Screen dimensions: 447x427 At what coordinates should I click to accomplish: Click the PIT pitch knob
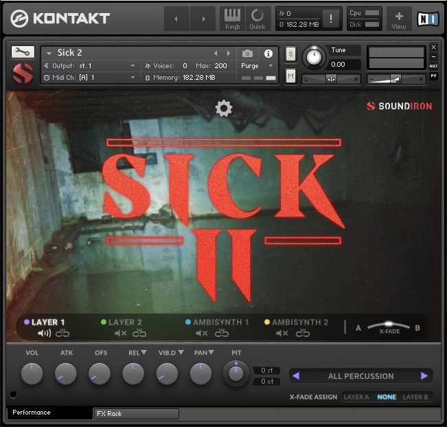(x=236, y=373)
